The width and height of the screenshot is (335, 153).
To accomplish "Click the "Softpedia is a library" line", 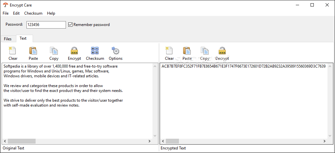I will pyautogui.click(x=61, y=66).
